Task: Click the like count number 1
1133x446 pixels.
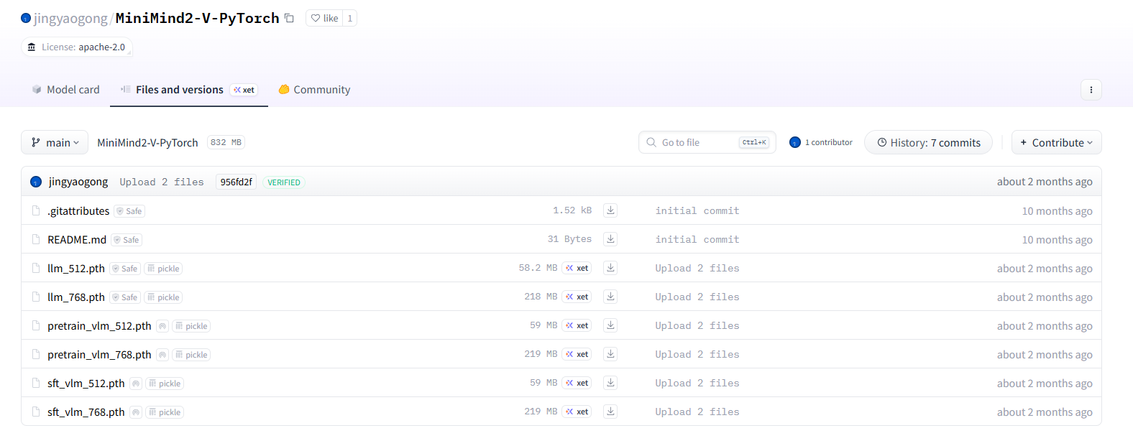Action: (x=350, y=18)
